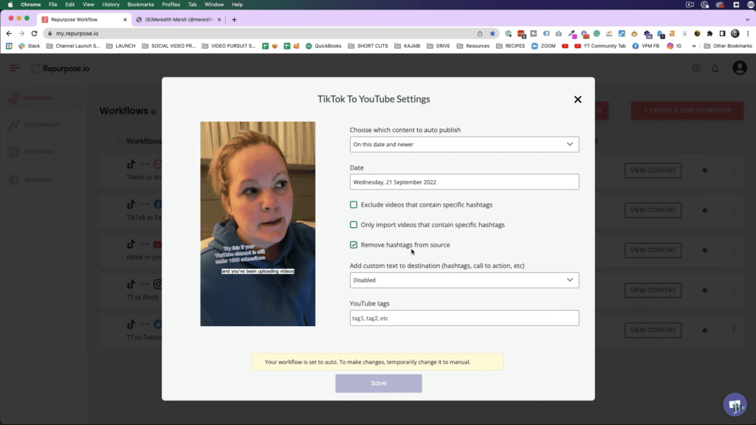Open settings gear for TT to Reels workflow
The width and height of the screenshot is (756, 425).
point(705,290)
